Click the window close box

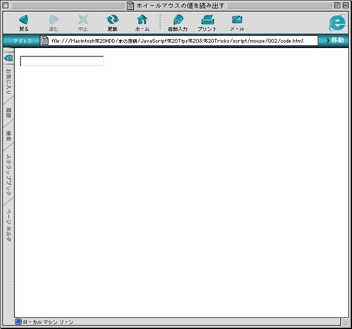tap(6, 5)
